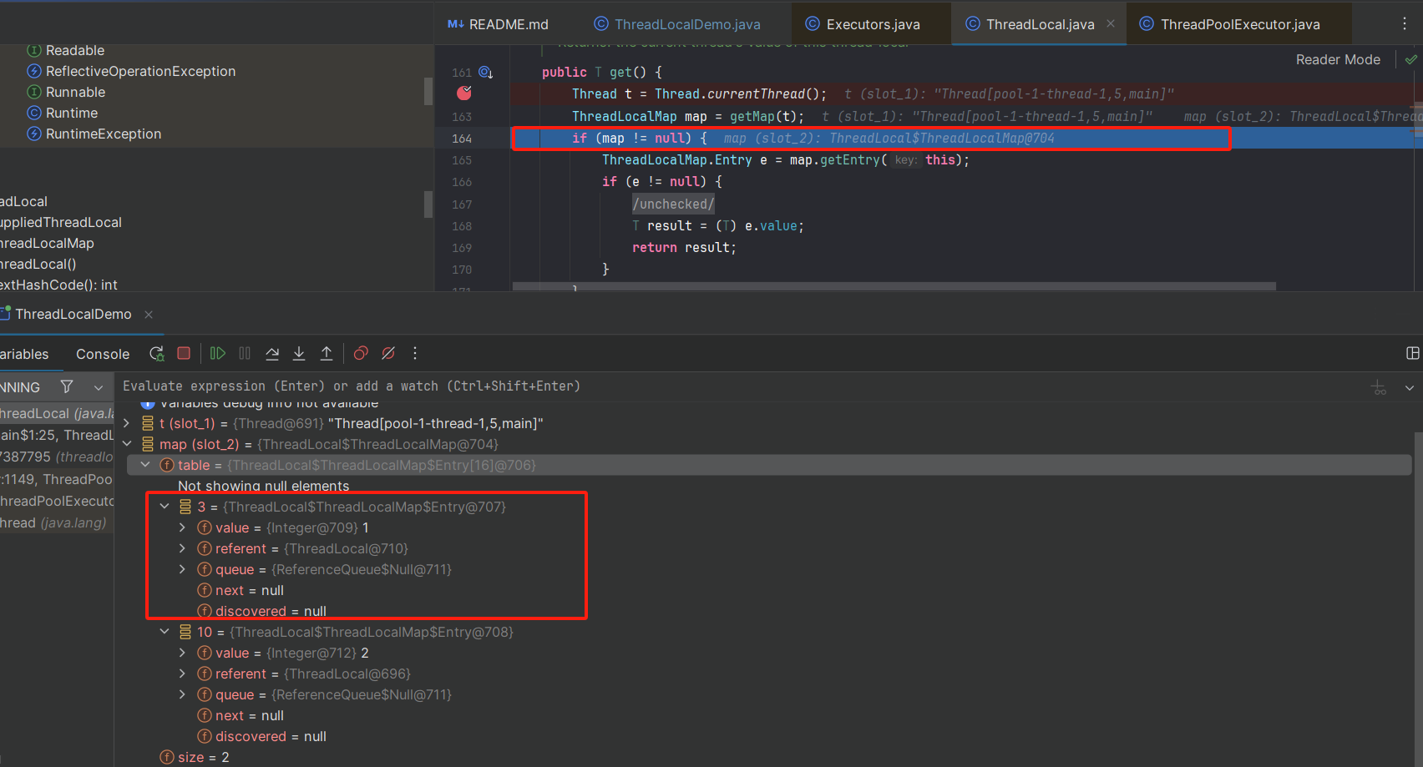The image size is (1423, 767).
Task: Click the Step Into icon
Action: coord(299,353)
